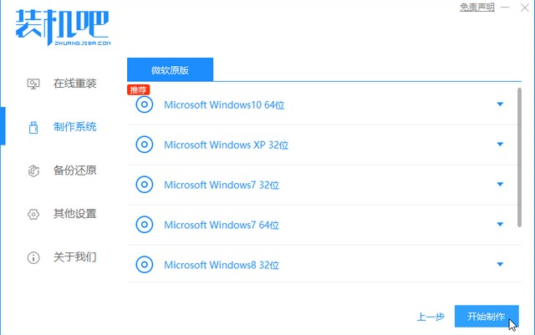The height and width of the screenshot is (335, 535).
Task: Expand the Windows7 64位 dropdown arrow
Action: (x=500, y=225)
